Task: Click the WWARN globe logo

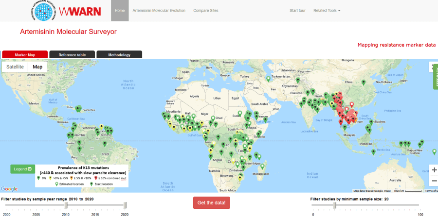Action: click(43, 11)
